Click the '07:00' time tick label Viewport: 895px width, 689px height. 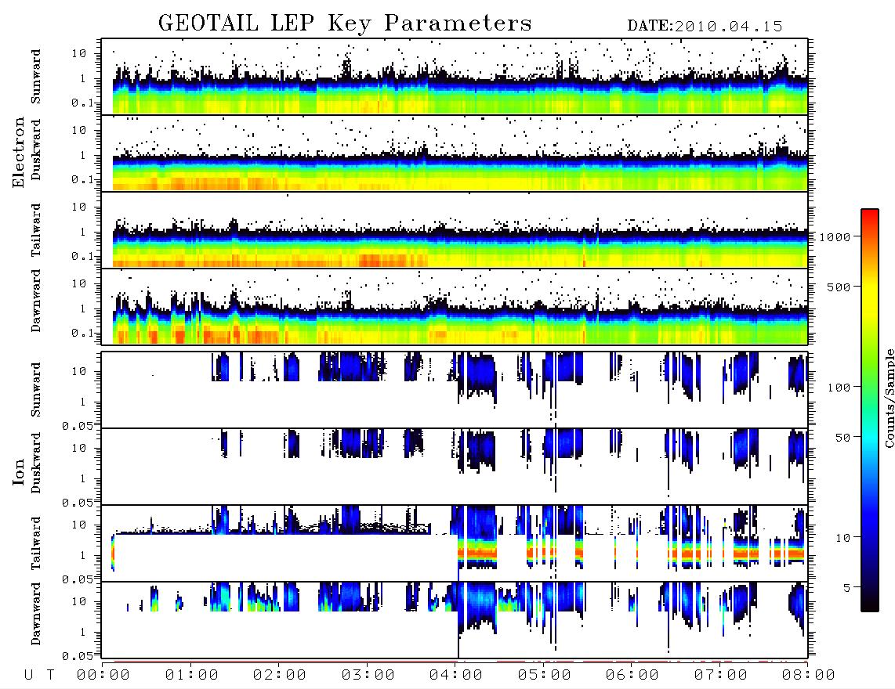[x=721, y=676]
